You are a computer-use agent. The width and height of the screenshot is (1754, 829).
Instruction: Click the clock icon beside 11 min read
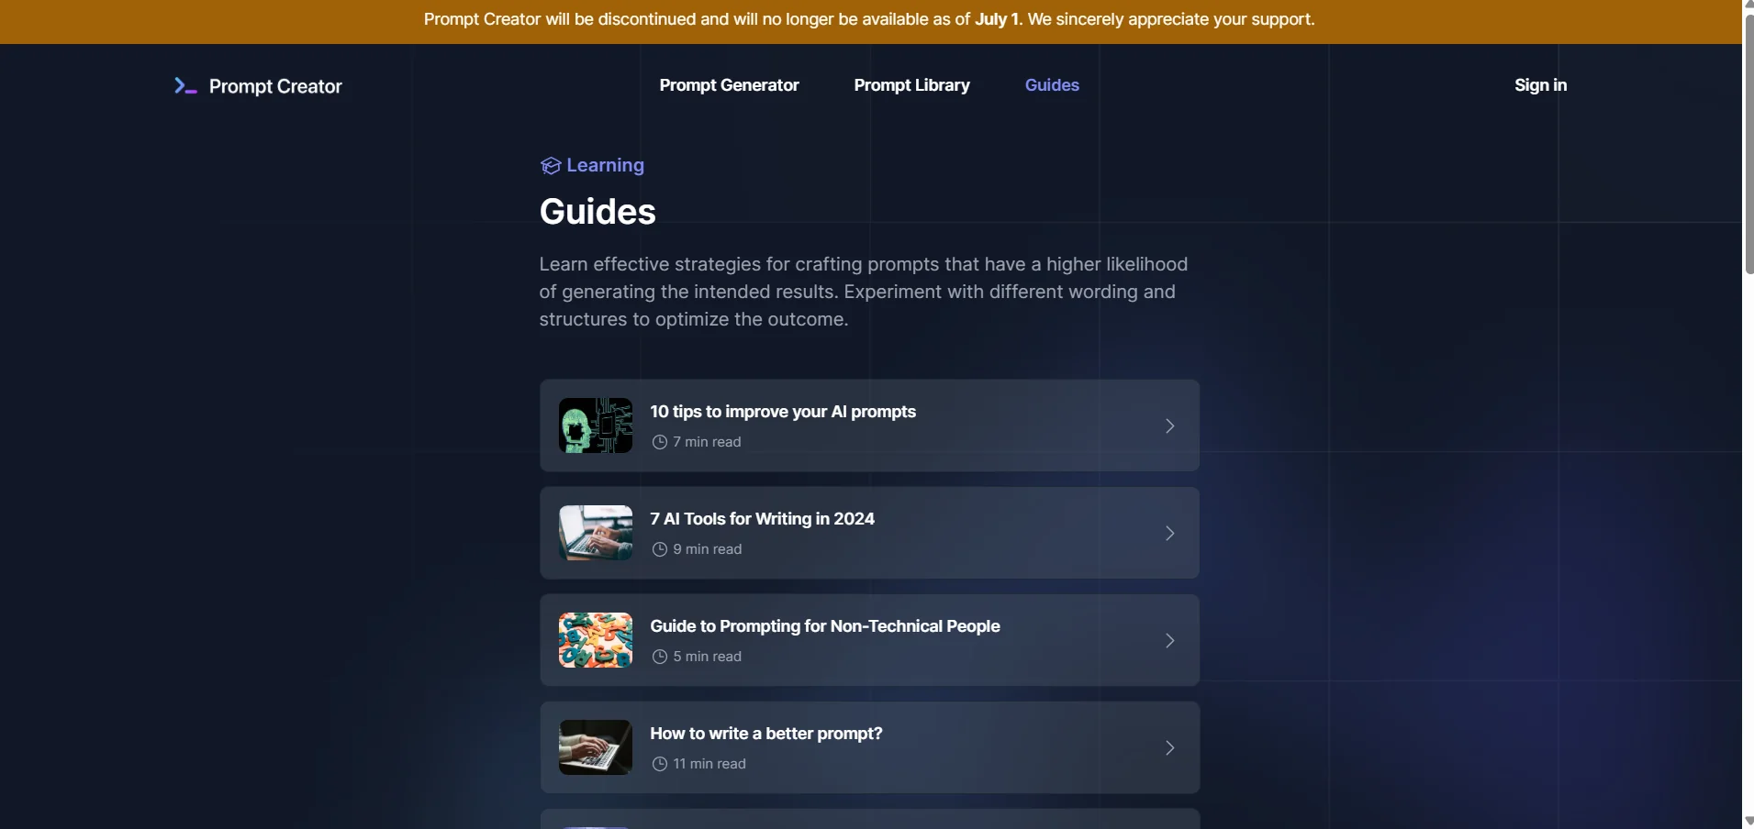click(659, 764)
